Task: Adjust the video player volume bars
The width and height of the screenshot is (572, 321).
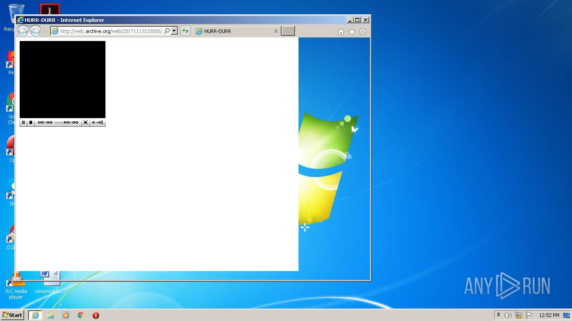Action: [100, 123]
